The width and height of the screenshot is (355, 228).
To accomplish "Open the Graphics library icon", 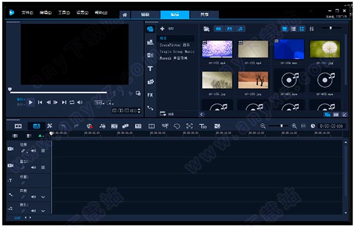I will 150,82.
